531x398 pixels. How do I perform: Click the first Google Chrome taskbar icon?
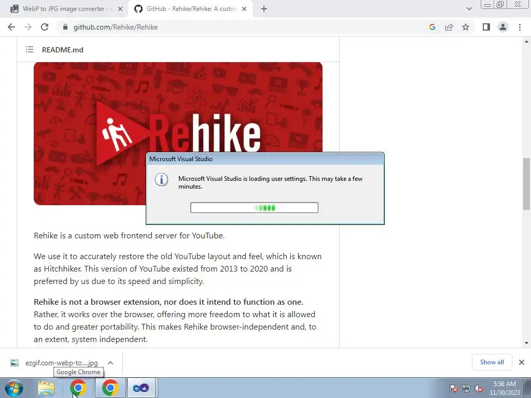coord(78,388)
